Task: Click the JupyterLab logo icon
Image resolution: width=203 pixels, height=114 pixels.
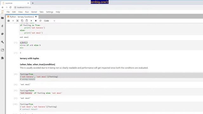Action: tap(3, 12)
